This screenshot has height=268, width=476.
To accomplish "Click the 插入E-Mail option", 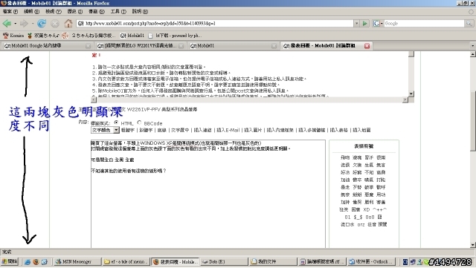I will click(228, 130).
